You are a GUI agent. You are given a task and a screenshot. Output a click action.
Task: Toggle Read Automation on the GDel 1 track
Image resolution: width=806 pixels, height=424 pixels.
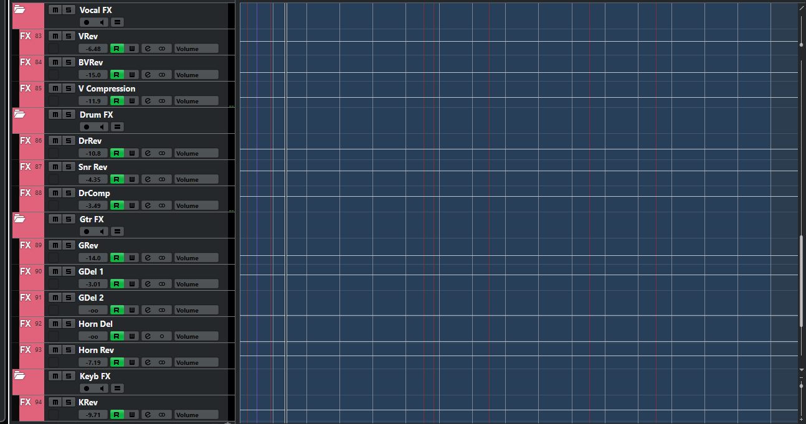click(x=116, y=284)
